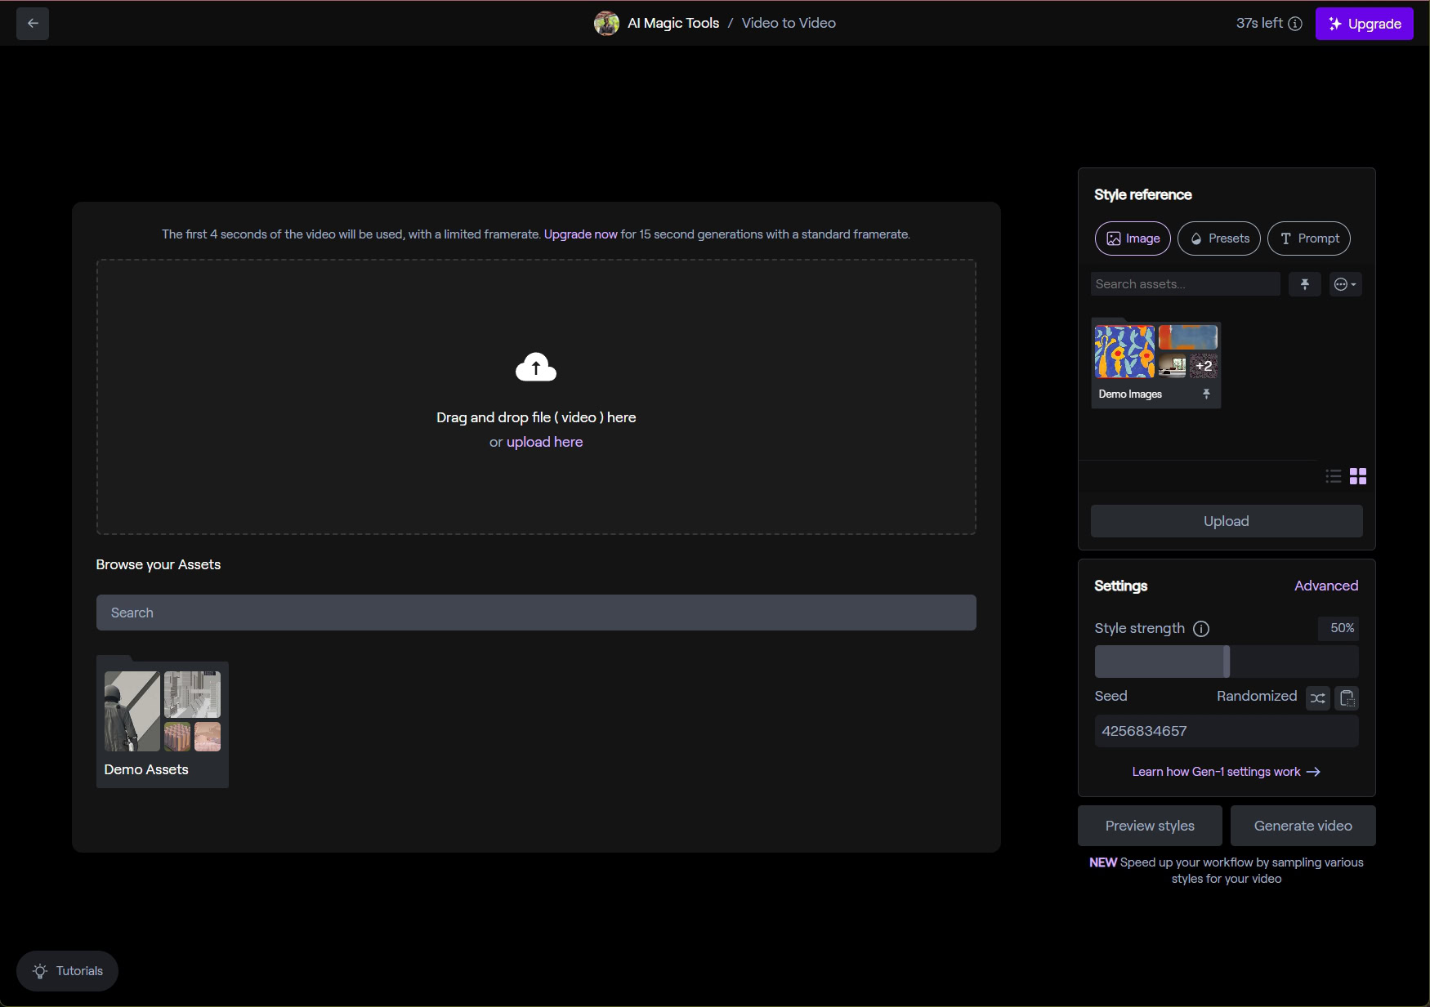
Task: Select the Image style reference tab
Action: [x=1133, y=238]
